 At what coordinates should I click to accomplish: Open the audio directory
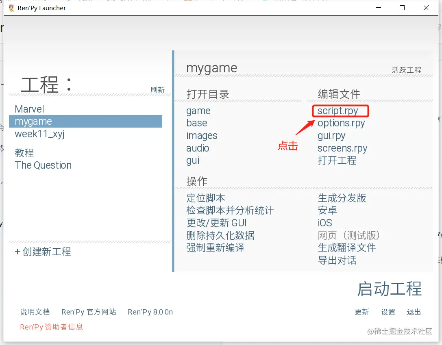pos(198,148)
